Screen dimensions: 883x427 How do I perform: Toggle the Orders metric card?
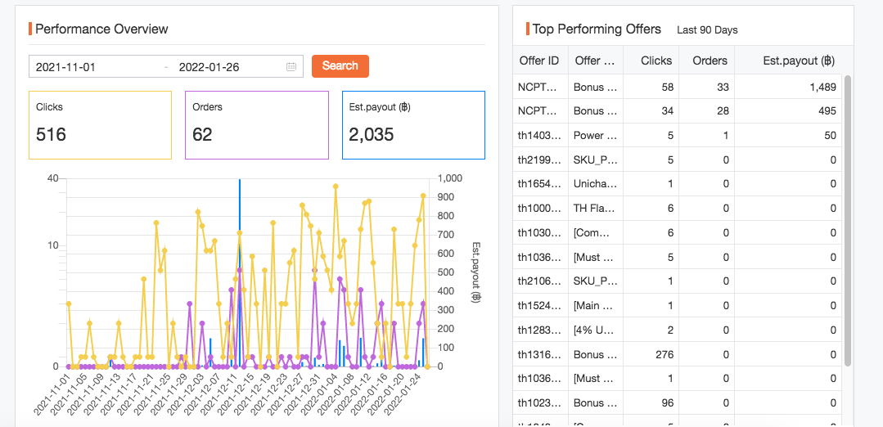[256, 124]
